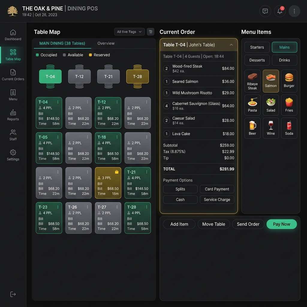Click the Reports sidebar icon
The height and width of the screenshot is (307, 307).
13,115
